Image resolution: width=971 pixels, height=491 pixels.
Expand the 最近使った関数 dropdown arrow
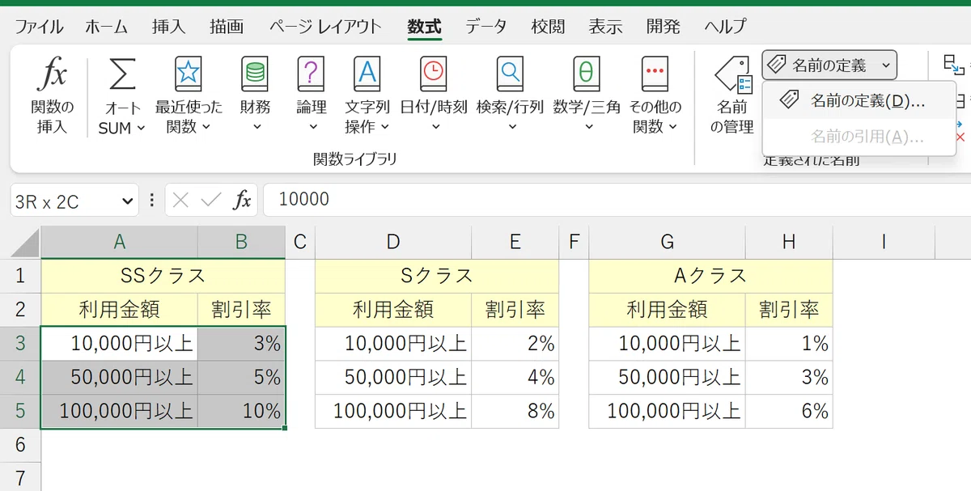(x=206, y=127)
